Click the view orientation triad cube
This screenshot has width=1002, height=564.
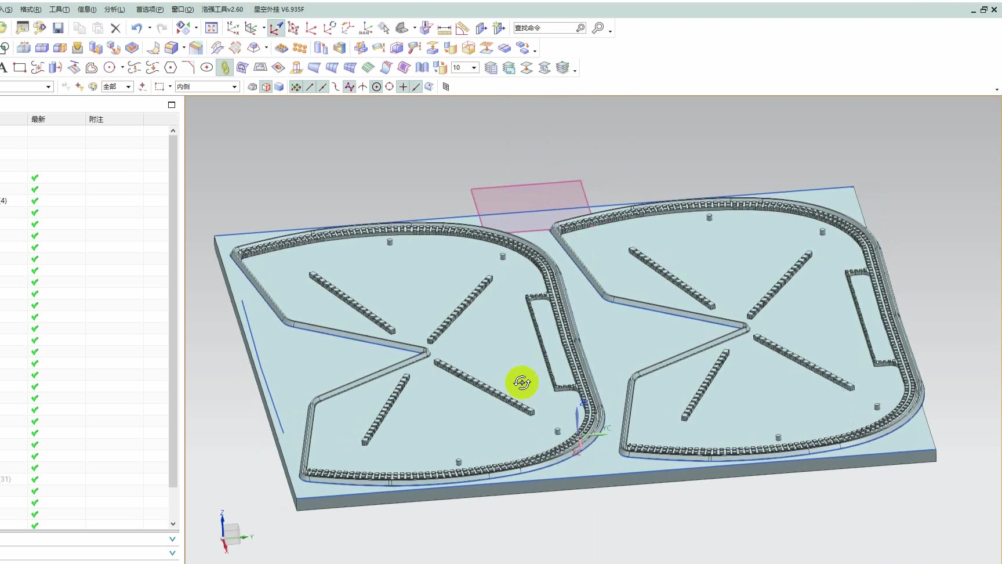(232, 533)
